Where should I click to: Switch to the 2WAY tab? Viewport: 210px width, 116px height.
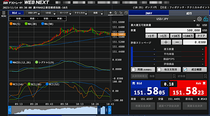tap(149, 13)
